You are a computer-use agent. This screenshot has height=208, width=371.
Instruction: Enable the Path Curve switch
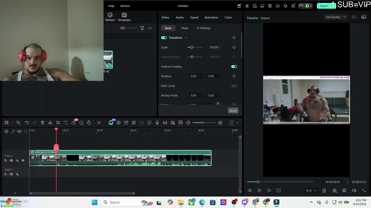pyautogui.click(x=234, y=86)
